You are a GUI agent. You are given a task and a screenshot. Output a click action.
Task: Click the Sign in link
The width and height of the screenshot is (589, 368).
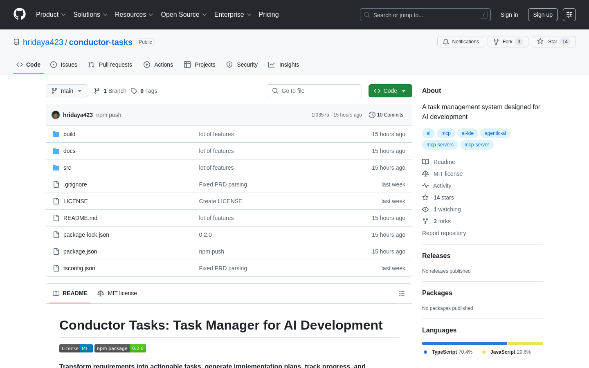pyautogui.click(x=509, y=15)
